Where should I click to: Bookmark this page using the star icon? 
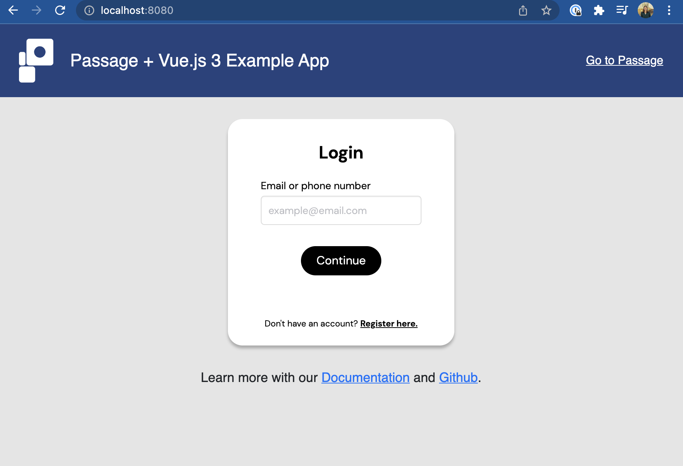(546, 11)
